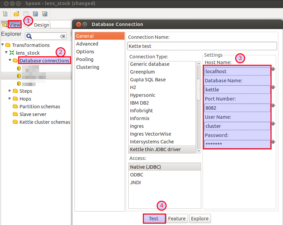Collapse the lens_stock tree node
The width and height of the screenshot is (283, 225).
click(6, 52)
